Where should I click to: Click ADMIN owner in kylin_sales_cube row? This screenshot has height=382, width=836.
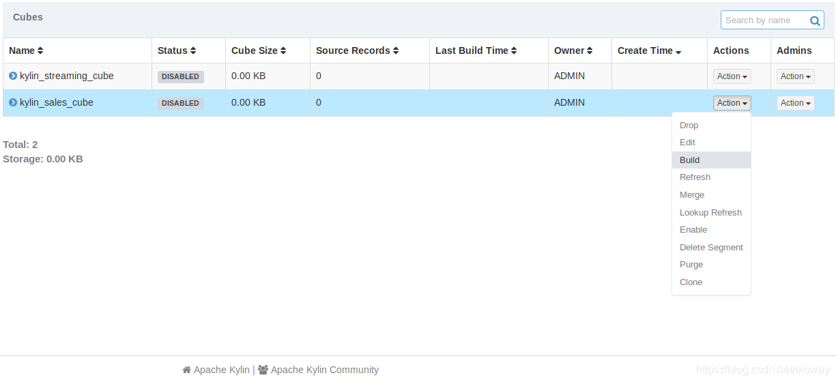tap(569, 102)
